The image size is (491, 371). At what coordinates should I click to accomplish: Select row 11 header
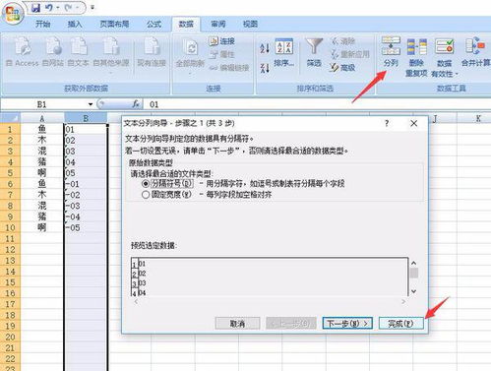point(10,238)
